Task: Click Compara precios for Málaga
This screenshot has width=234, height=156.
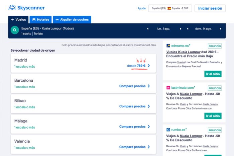Action: click(132, 127)
